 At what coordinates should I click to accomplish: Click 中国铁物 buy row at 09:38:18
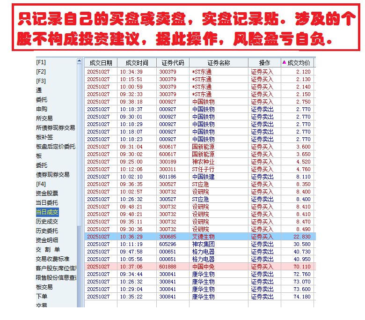[x=200, y=102]
